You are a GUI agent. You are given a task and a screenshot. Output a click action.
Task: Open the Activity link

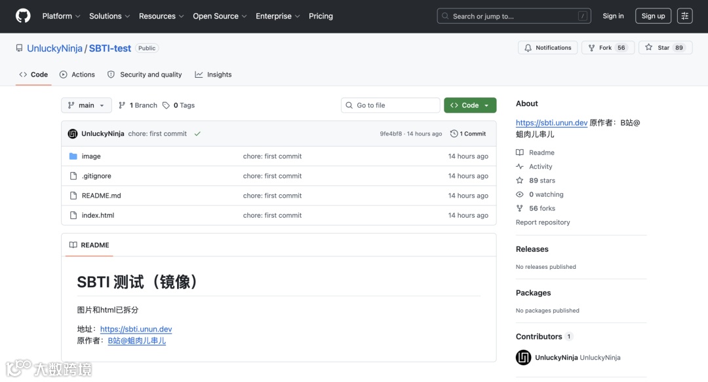[x=534, y=166]
